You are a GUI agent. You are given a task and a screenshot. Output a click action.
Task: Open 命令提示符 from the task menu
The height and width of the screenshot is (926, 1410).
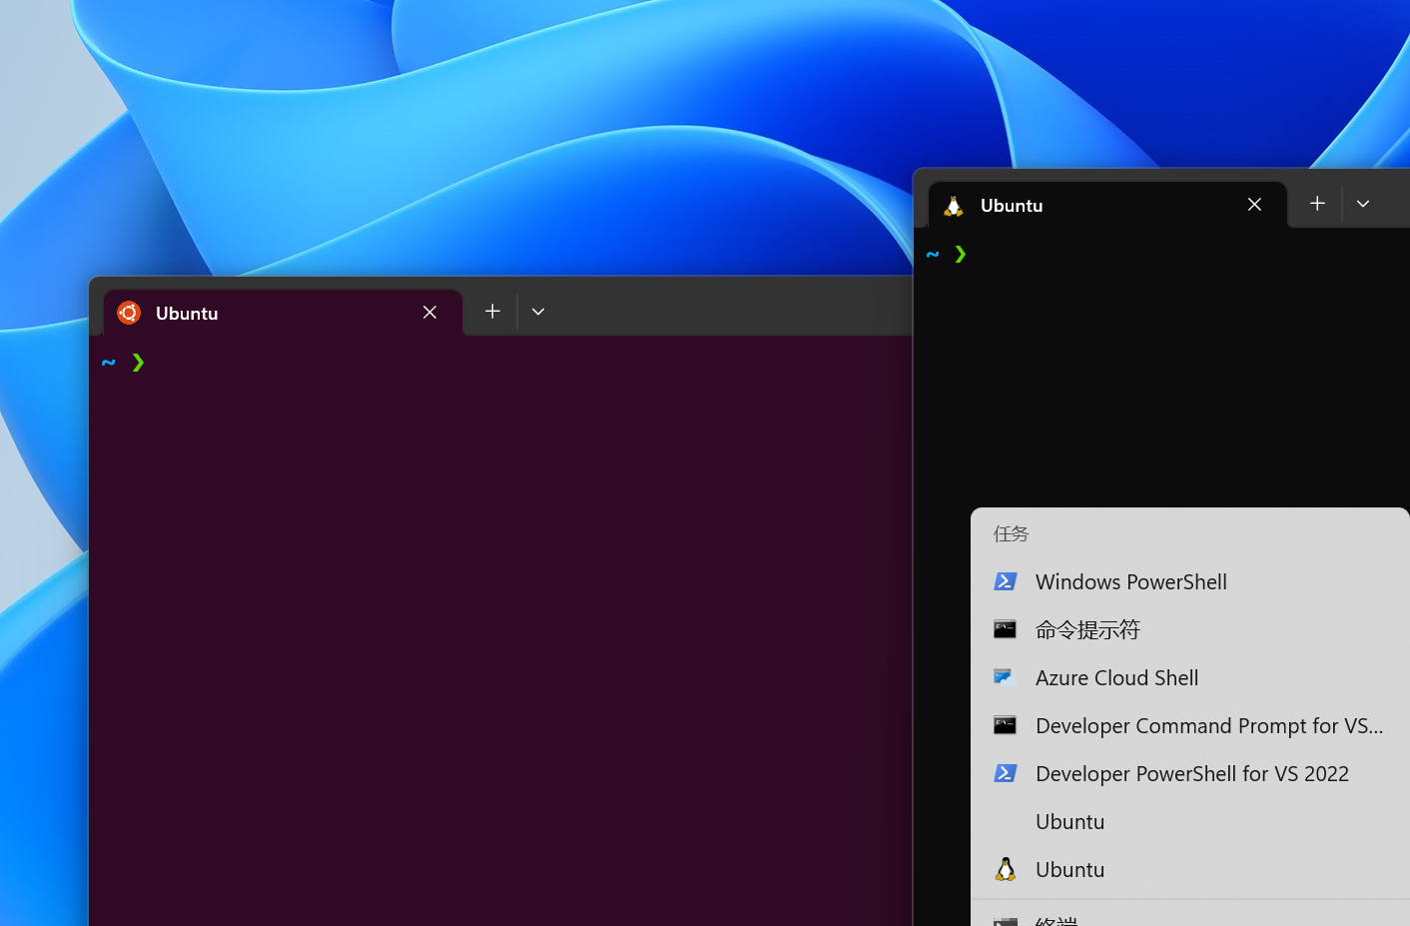click(x=1087, y=629)
